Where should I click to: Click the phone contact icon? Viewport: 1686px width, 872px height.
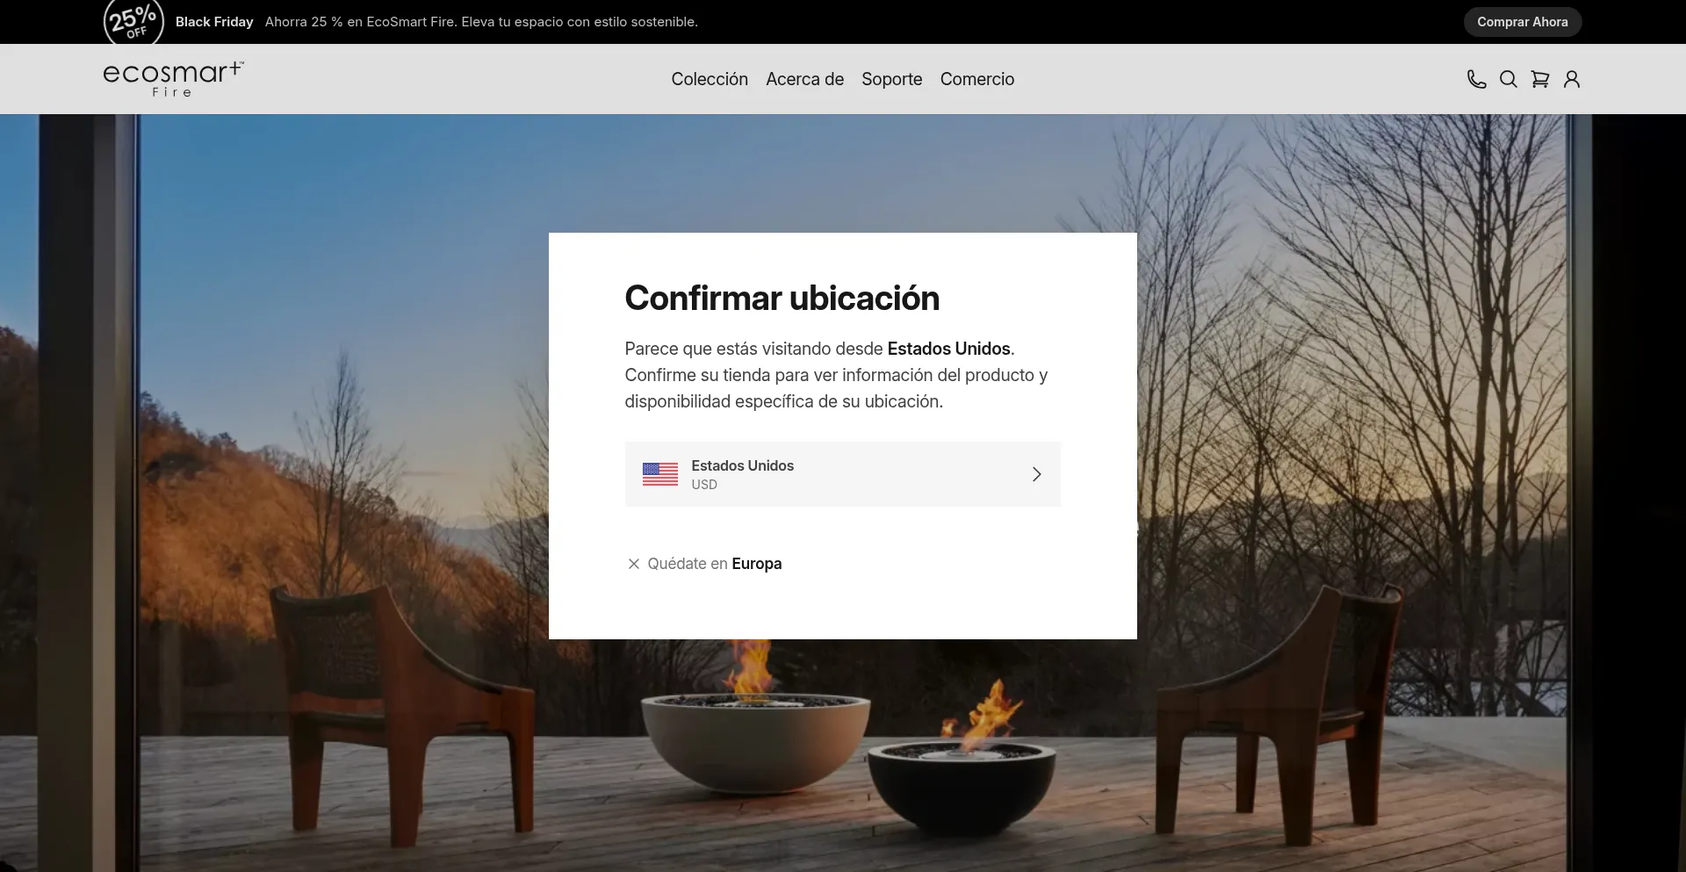[1476, 79]
